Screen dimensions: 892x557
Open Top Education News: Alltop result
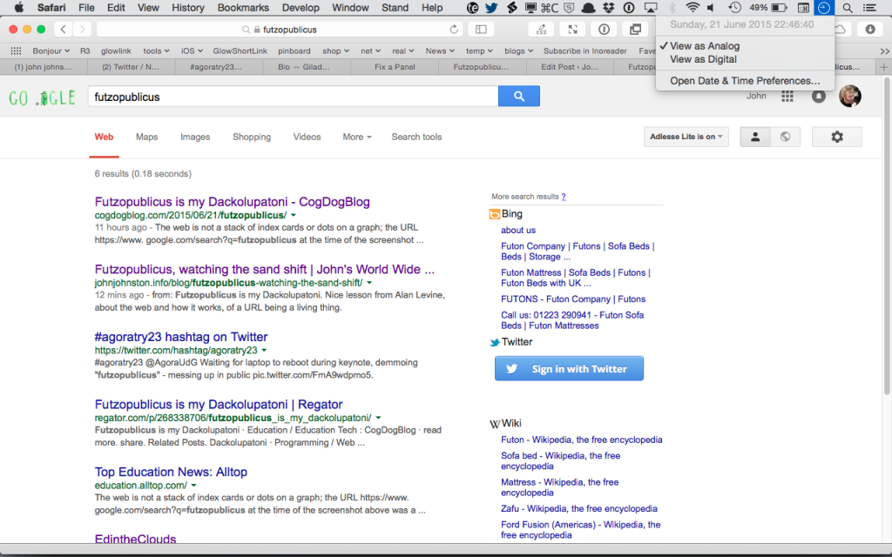click(x=171, y=472)
